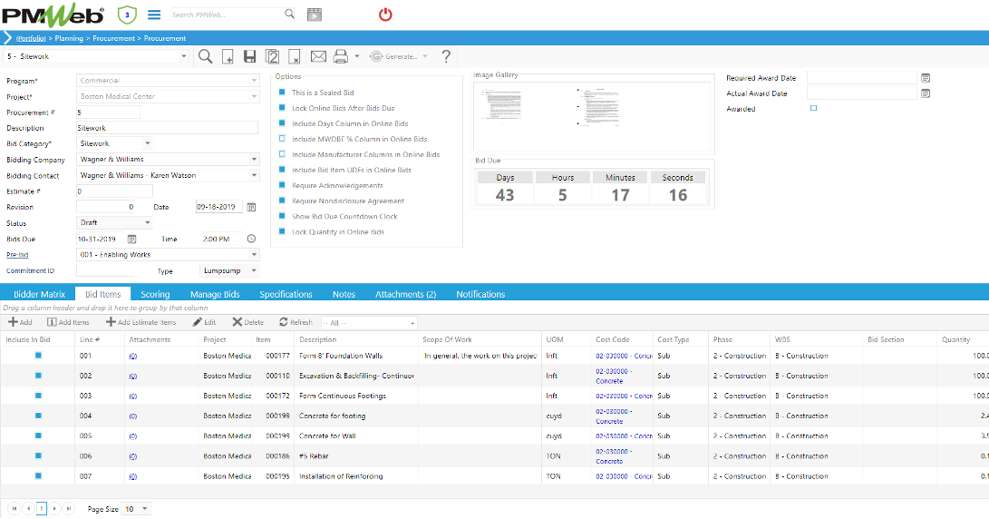This screenshot has height=519, width=989.
Task: Toggle This is a Sealed Bid checkbox
Action: 282,93
